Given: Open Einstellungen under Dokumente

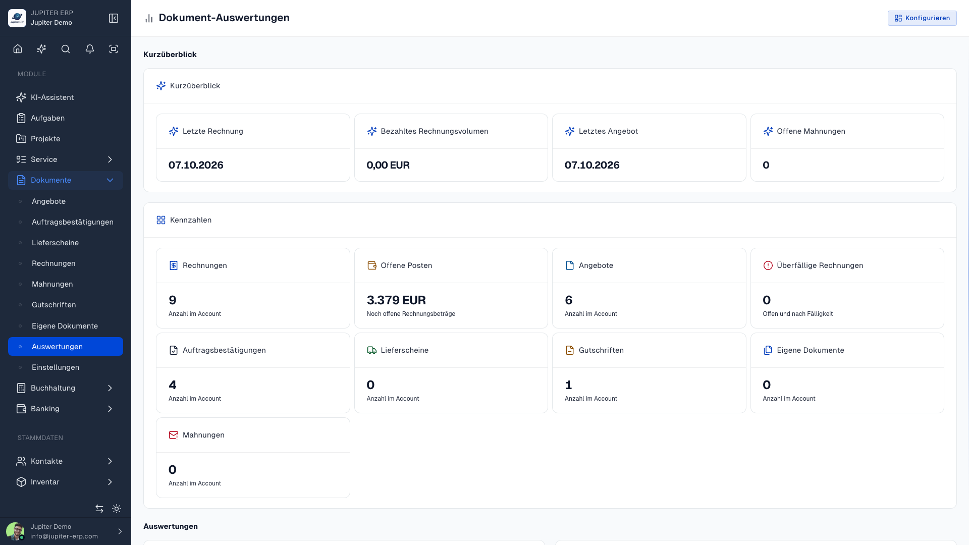Looking at the screenshot, I should 66,367.
